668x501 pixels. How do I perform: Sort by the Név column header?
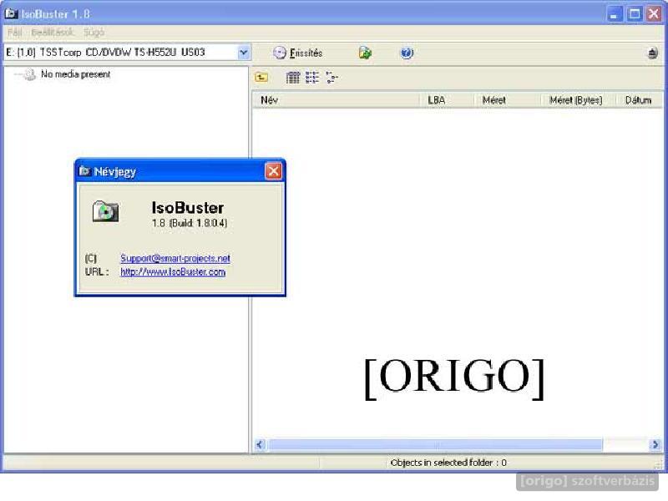pyautogui.click(x=337, y=100)
